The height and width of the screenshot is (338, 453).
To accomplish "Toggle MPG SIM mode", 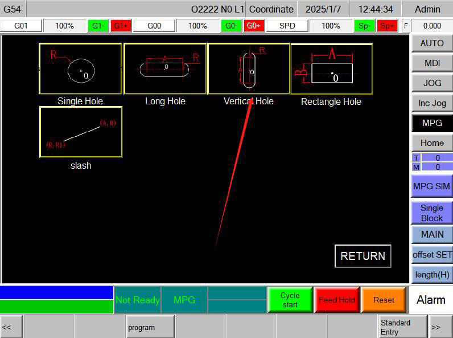I will pyautogui.click(x=432, y=186).
